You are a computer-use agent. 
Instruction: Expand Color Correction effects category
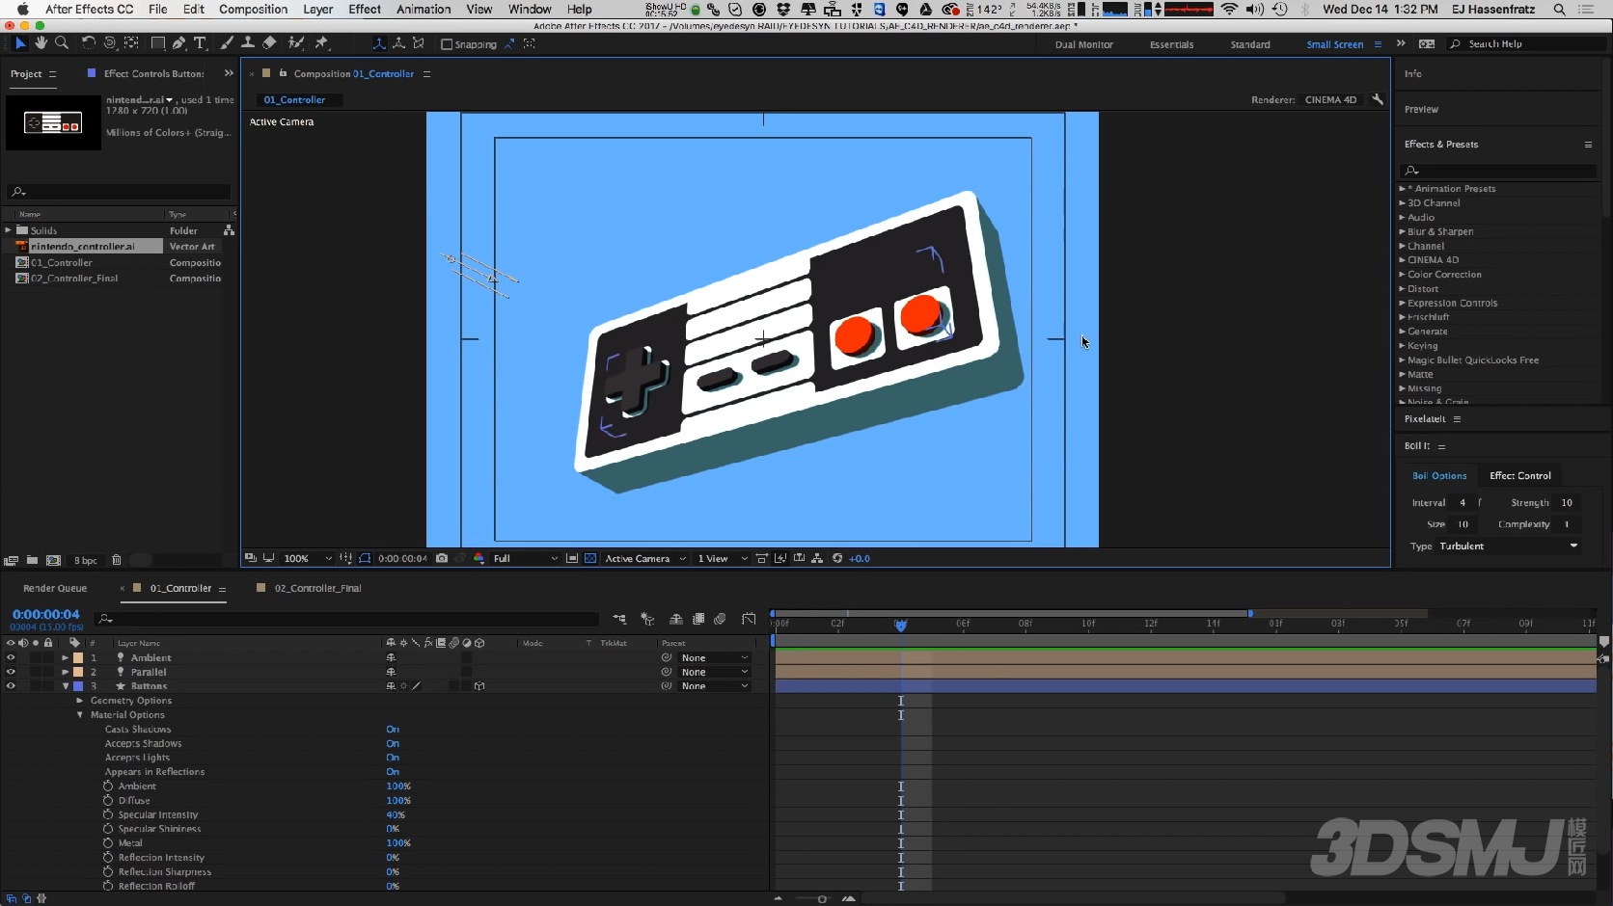(x=1402, y=275)
